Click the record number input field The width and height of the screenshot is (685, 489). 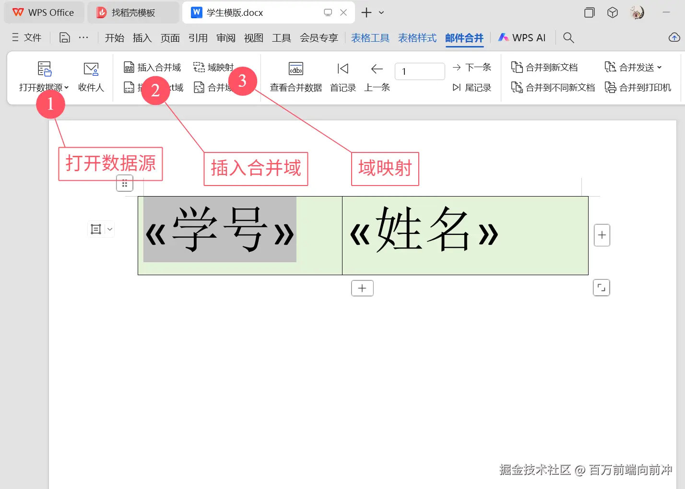pos(420,71)
